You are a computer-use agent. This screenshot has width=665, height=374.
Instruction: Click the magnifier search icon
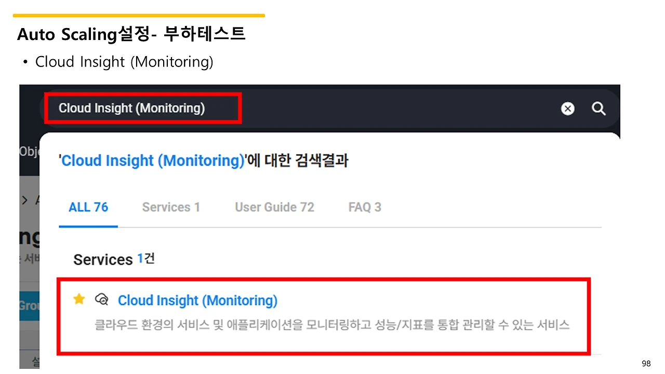(599, 109)
